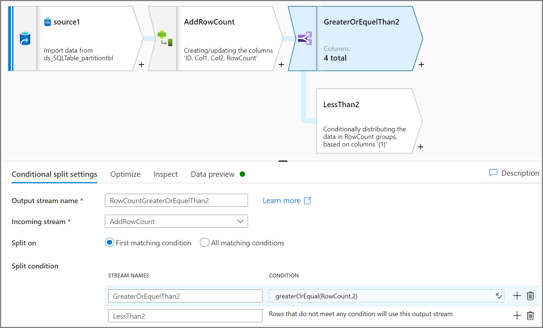Select First matching condition option
Image resolution: width=543 pixels, height=328 pixels.
pyautogui.click(x=110, y=242)
